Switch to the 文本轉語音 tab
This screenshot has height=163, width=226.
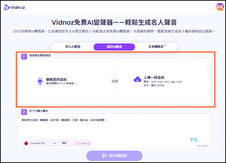(156, 47)
